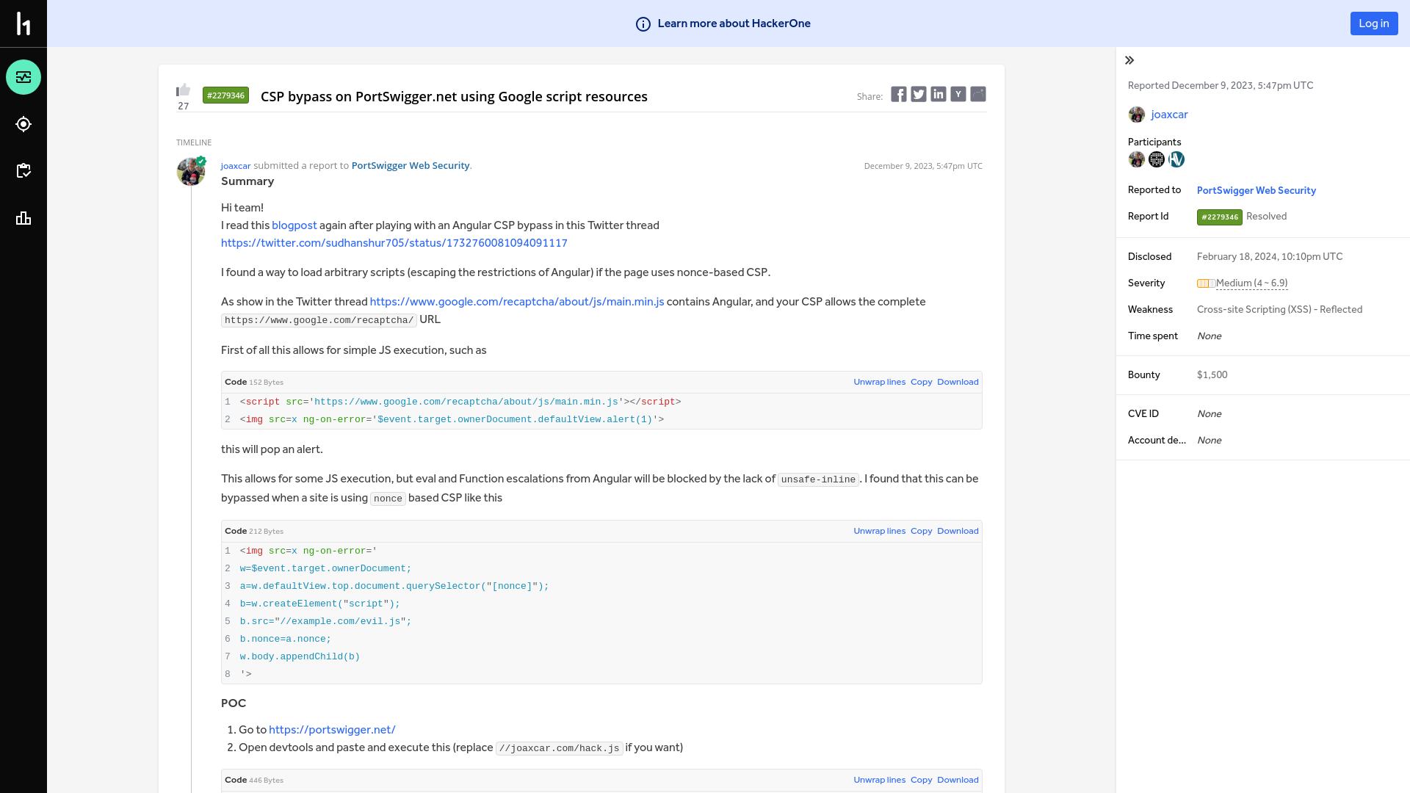This screenshot has height=793, width=1410.
Task: Open the twitter.com sudhanshur705 status link
Action: click(x=394, y=243)
